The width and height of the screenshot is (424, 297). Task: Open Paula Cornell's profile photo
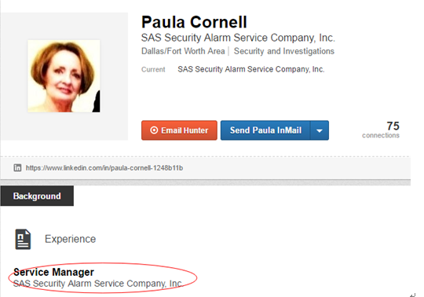64,76
